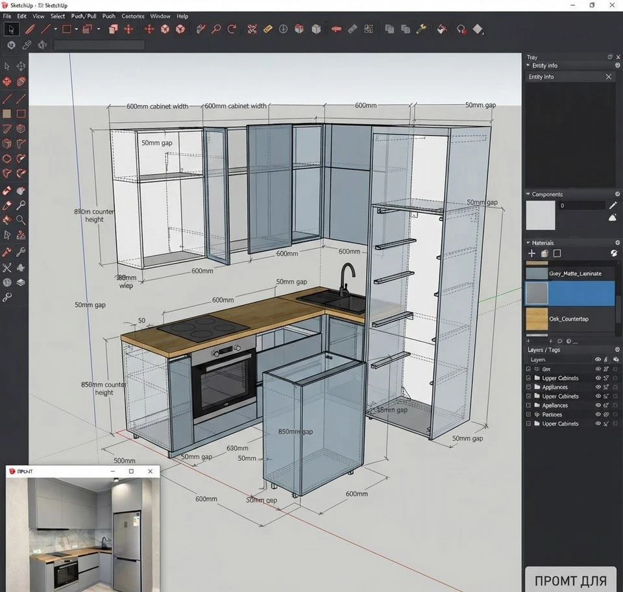This screenshot has height=592, width=623.
Task: Open the dropdown arrow next to the Line tool
Action: point(55,29)
